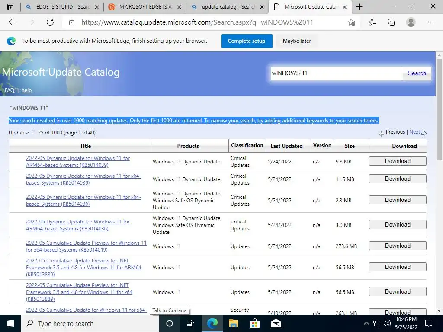Reload the current page
443x332 pixels.
click(x=50, y=22)
